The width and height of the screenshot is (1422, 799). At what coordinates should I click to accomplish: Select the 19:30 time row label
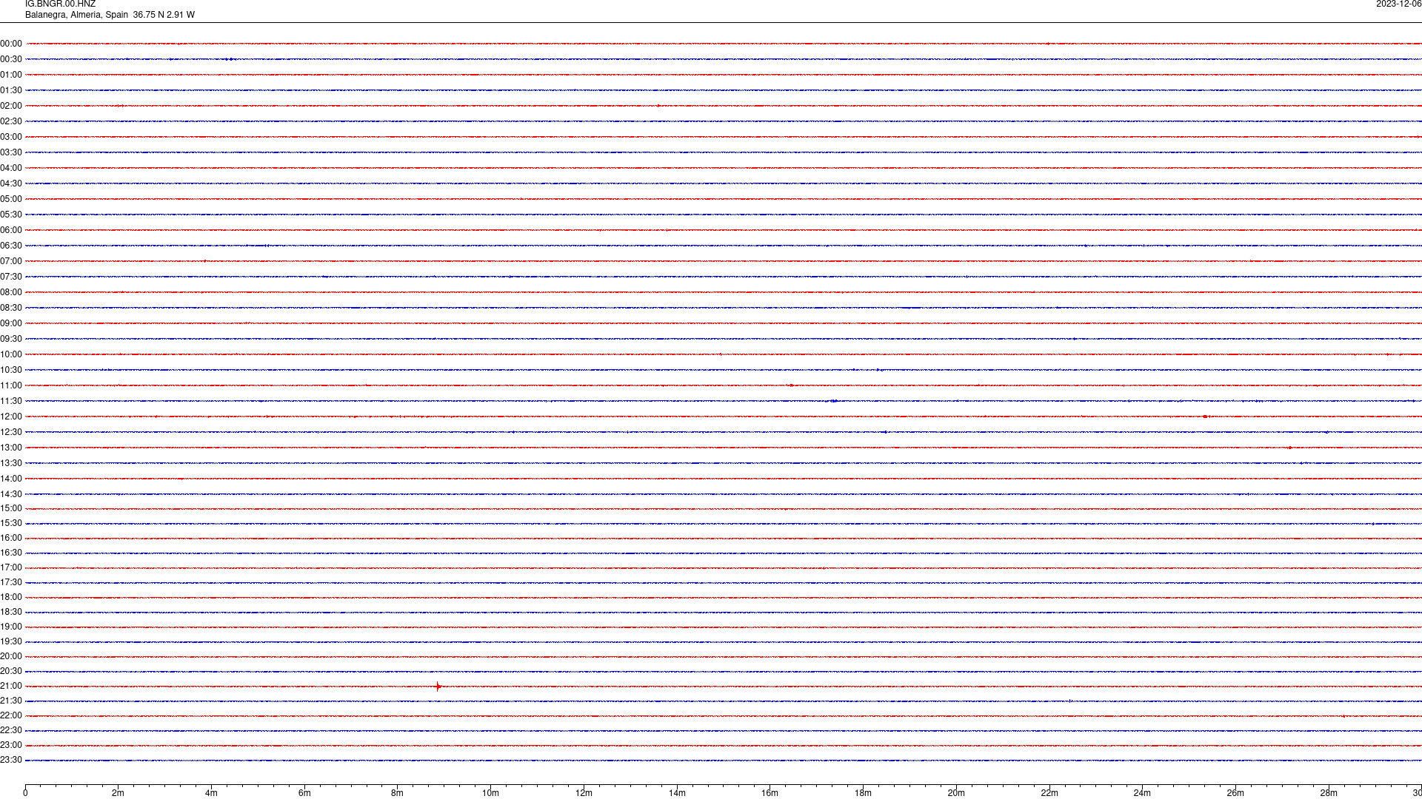coord(11,641)
